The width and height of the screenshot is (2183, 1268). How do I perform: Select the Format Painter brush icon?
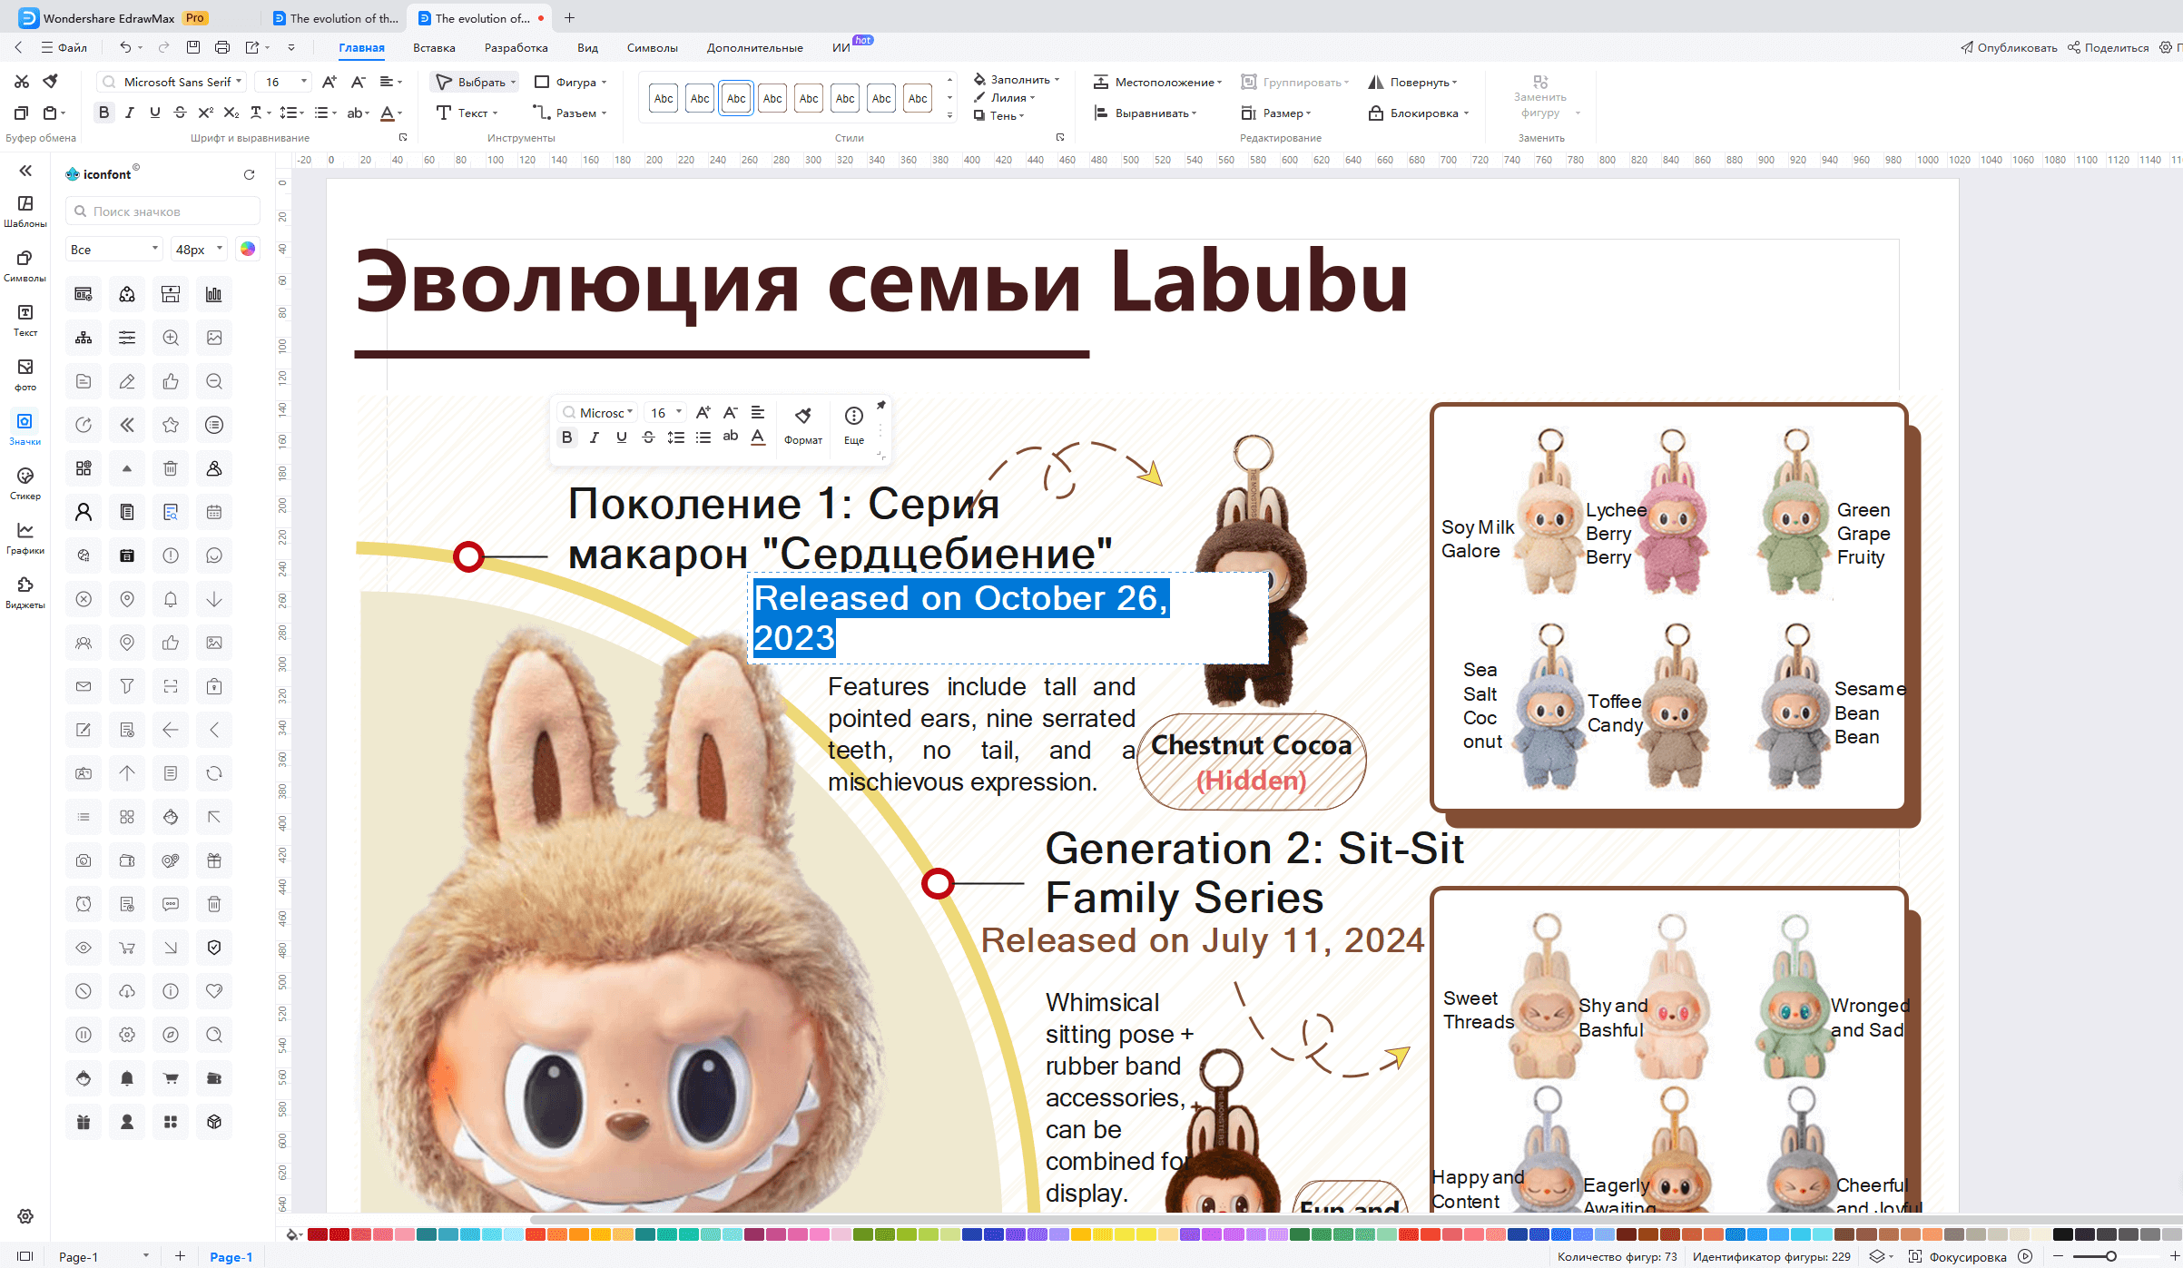(51, 82)
